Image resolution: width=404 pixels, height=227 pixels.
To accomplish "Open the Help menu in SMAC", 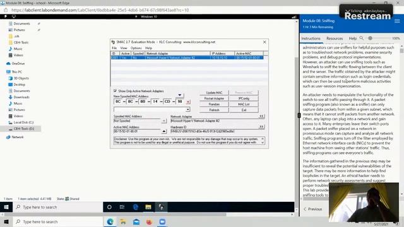I will (149, 48).
